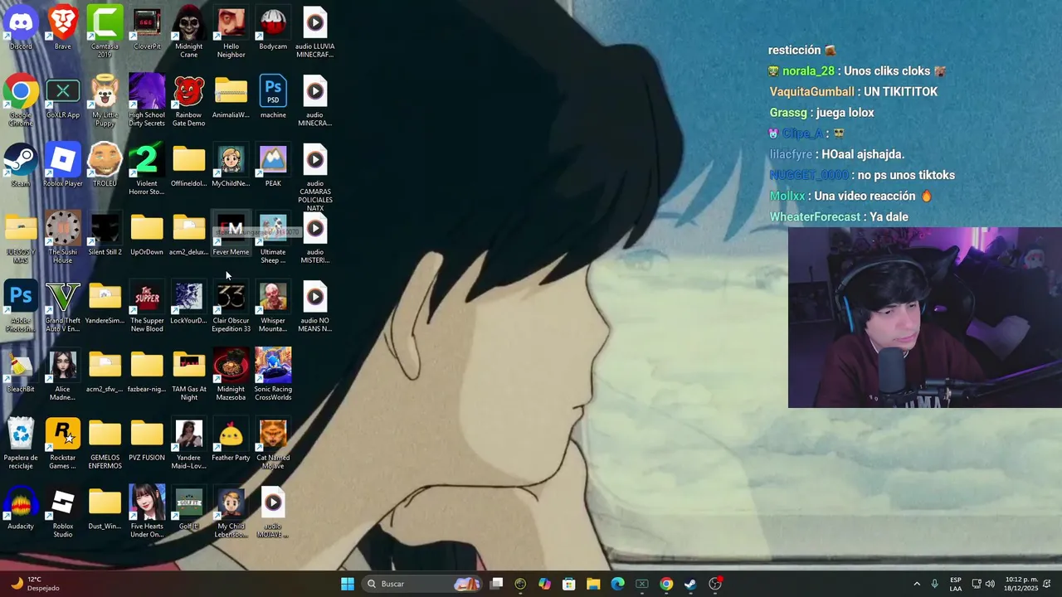
Task: Select the TROLEU icon
Action: click(105, 166)
